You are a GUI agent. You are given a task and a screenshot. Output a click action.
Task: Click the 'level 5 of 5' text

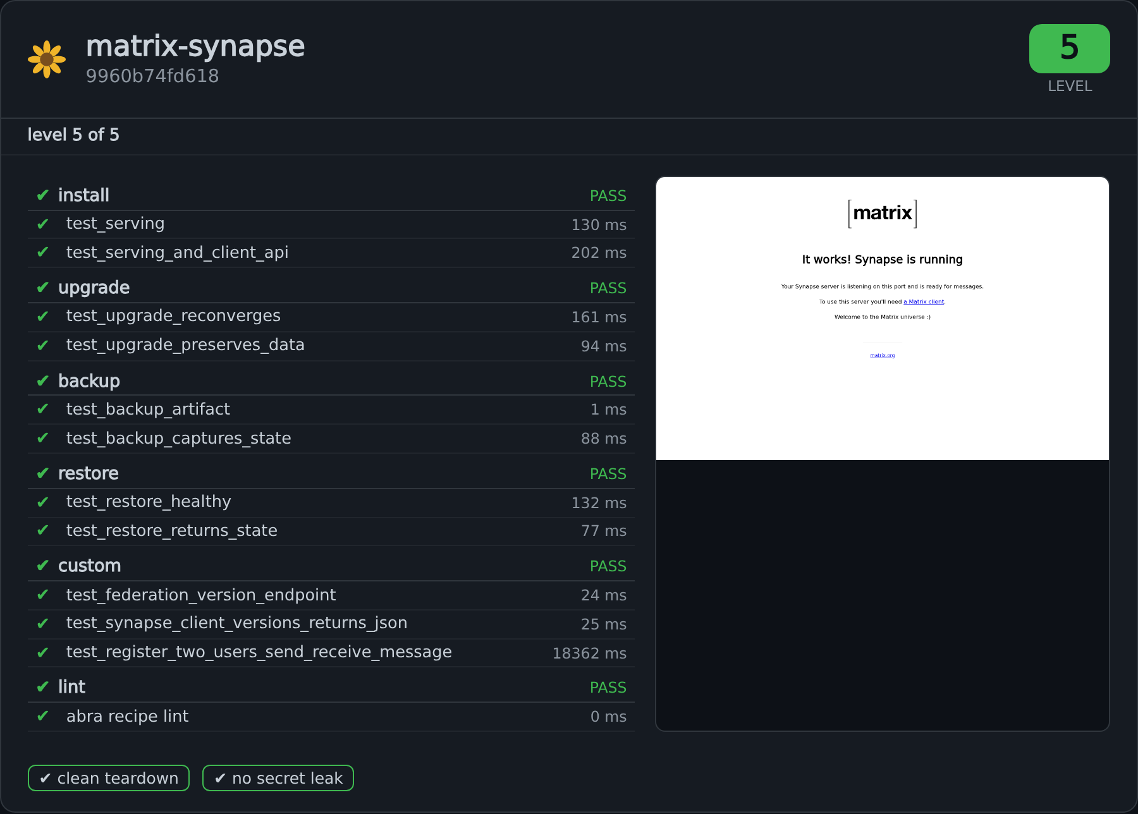point(73,135)
